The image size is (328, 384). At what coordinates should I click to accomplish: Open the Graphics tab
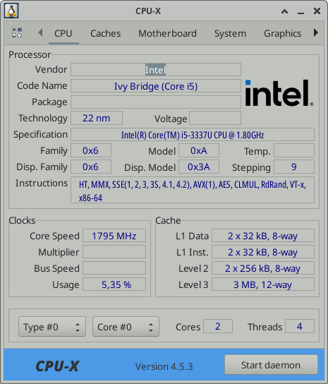(x=282, y=34)
